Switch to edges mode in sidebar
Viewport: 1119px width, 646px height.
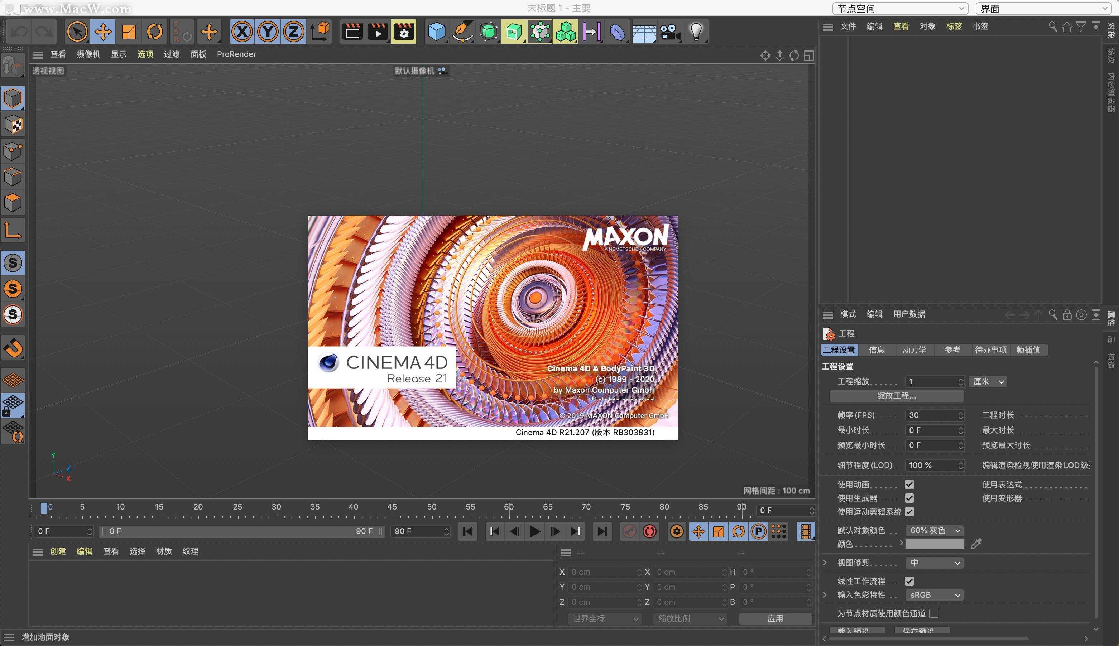[x=13, y=177]
